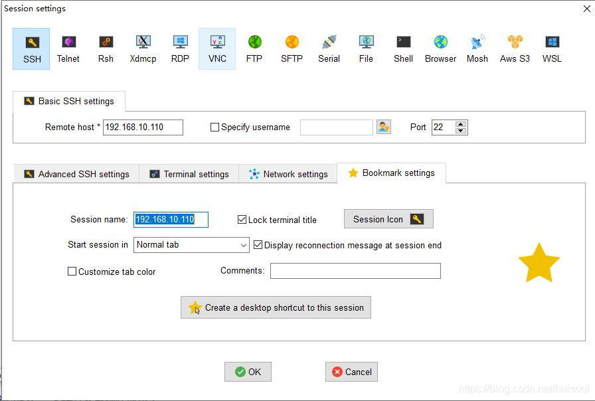Confirm with the OK button

click(248, 372)
